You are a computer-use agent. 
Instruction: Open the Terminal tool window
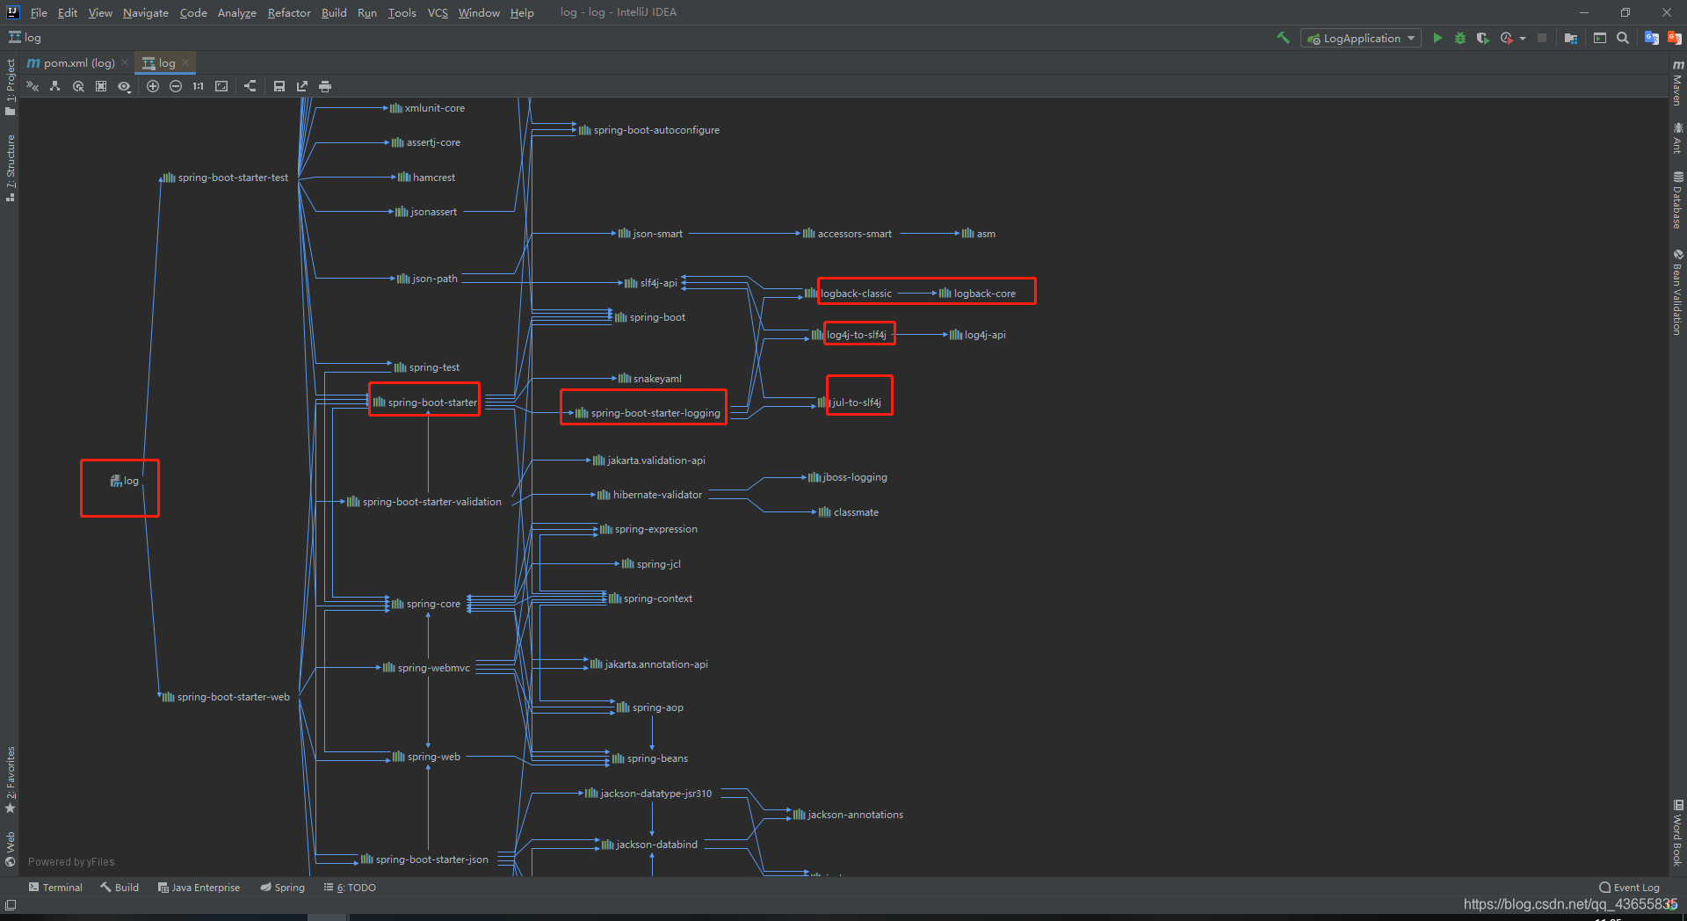click(55, 888)
